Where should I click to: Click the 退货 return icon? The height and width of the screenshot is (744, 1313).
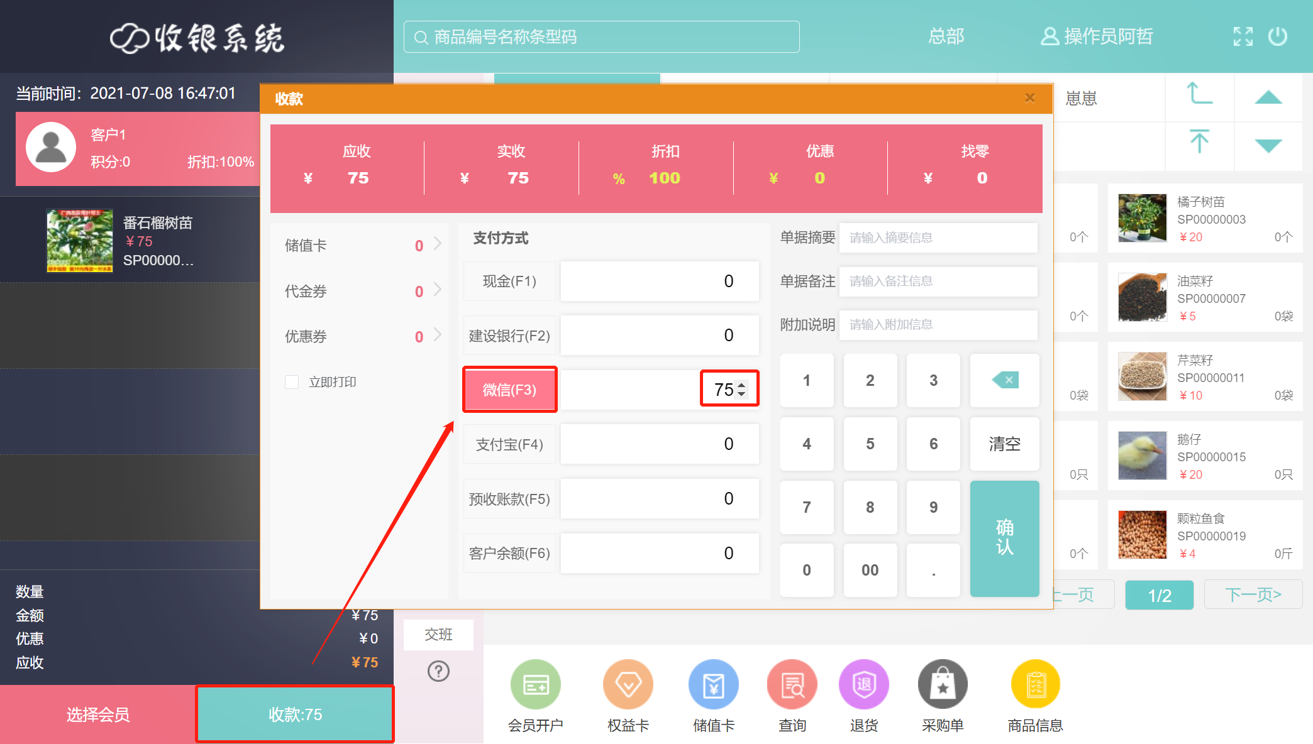pos(863,684)
